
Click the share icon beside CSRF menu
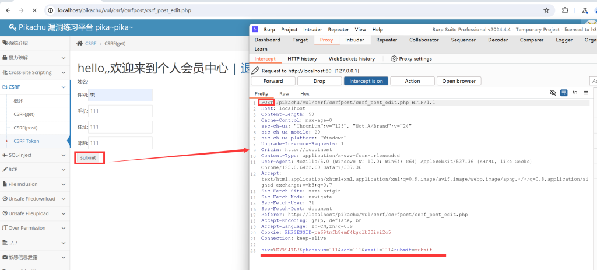point(5,87)
